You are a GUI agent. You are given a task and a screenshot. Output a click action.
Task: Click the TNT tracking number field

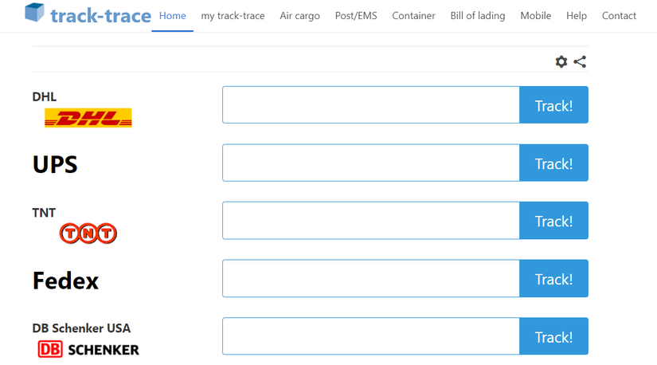pos(371,221)
